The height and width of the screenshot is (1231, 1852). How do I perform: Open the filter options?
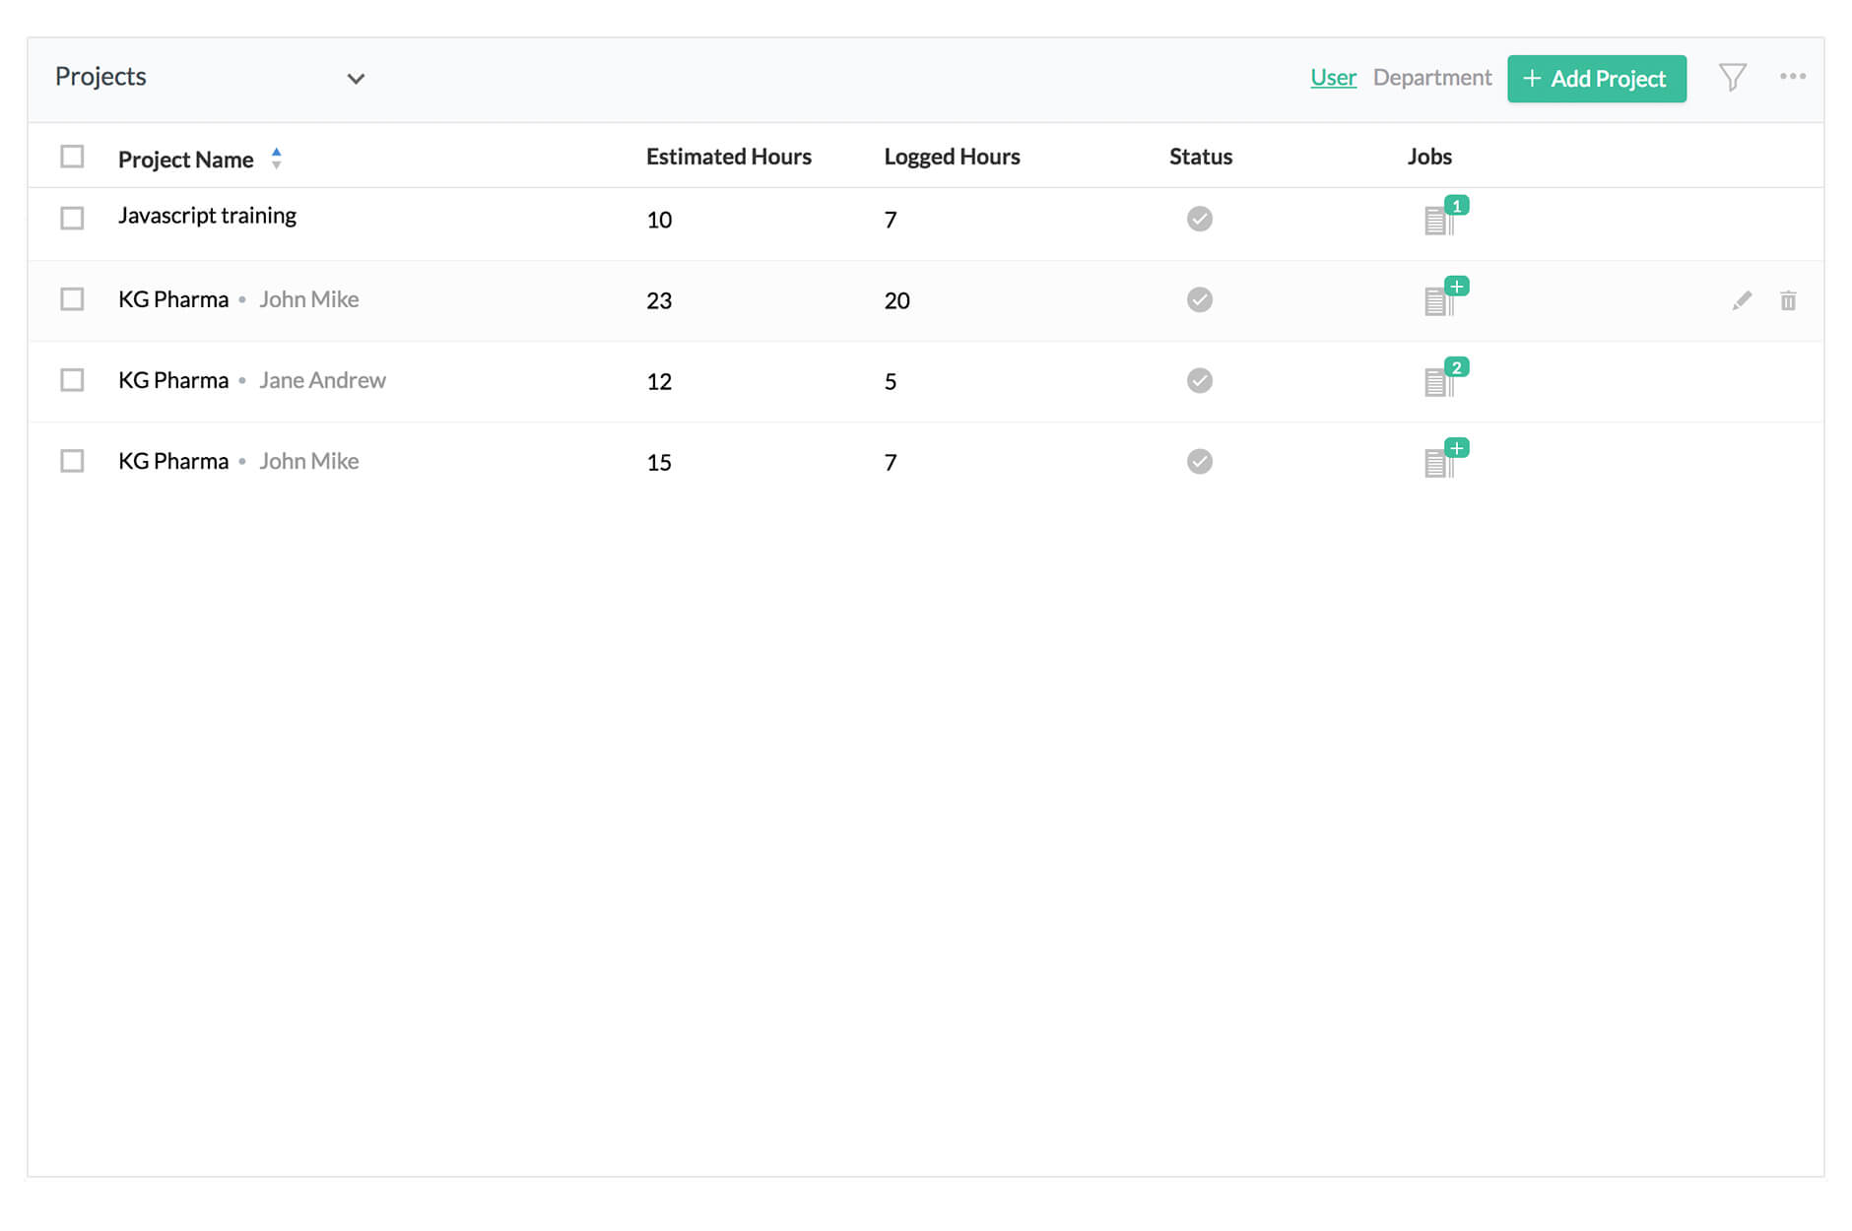pyautogui.click(x=1734, y=77)
